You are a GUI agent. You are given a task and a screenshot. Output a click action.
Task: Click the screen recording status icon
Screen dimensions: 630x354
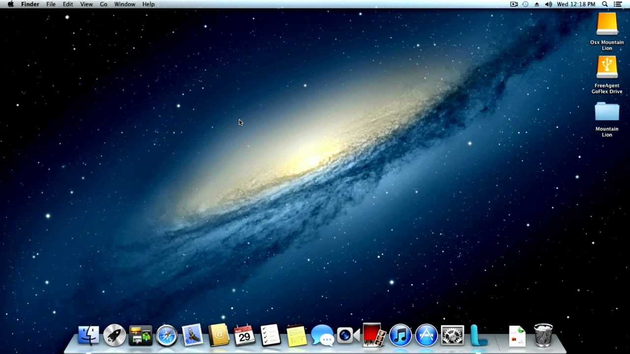coord(514,4)
